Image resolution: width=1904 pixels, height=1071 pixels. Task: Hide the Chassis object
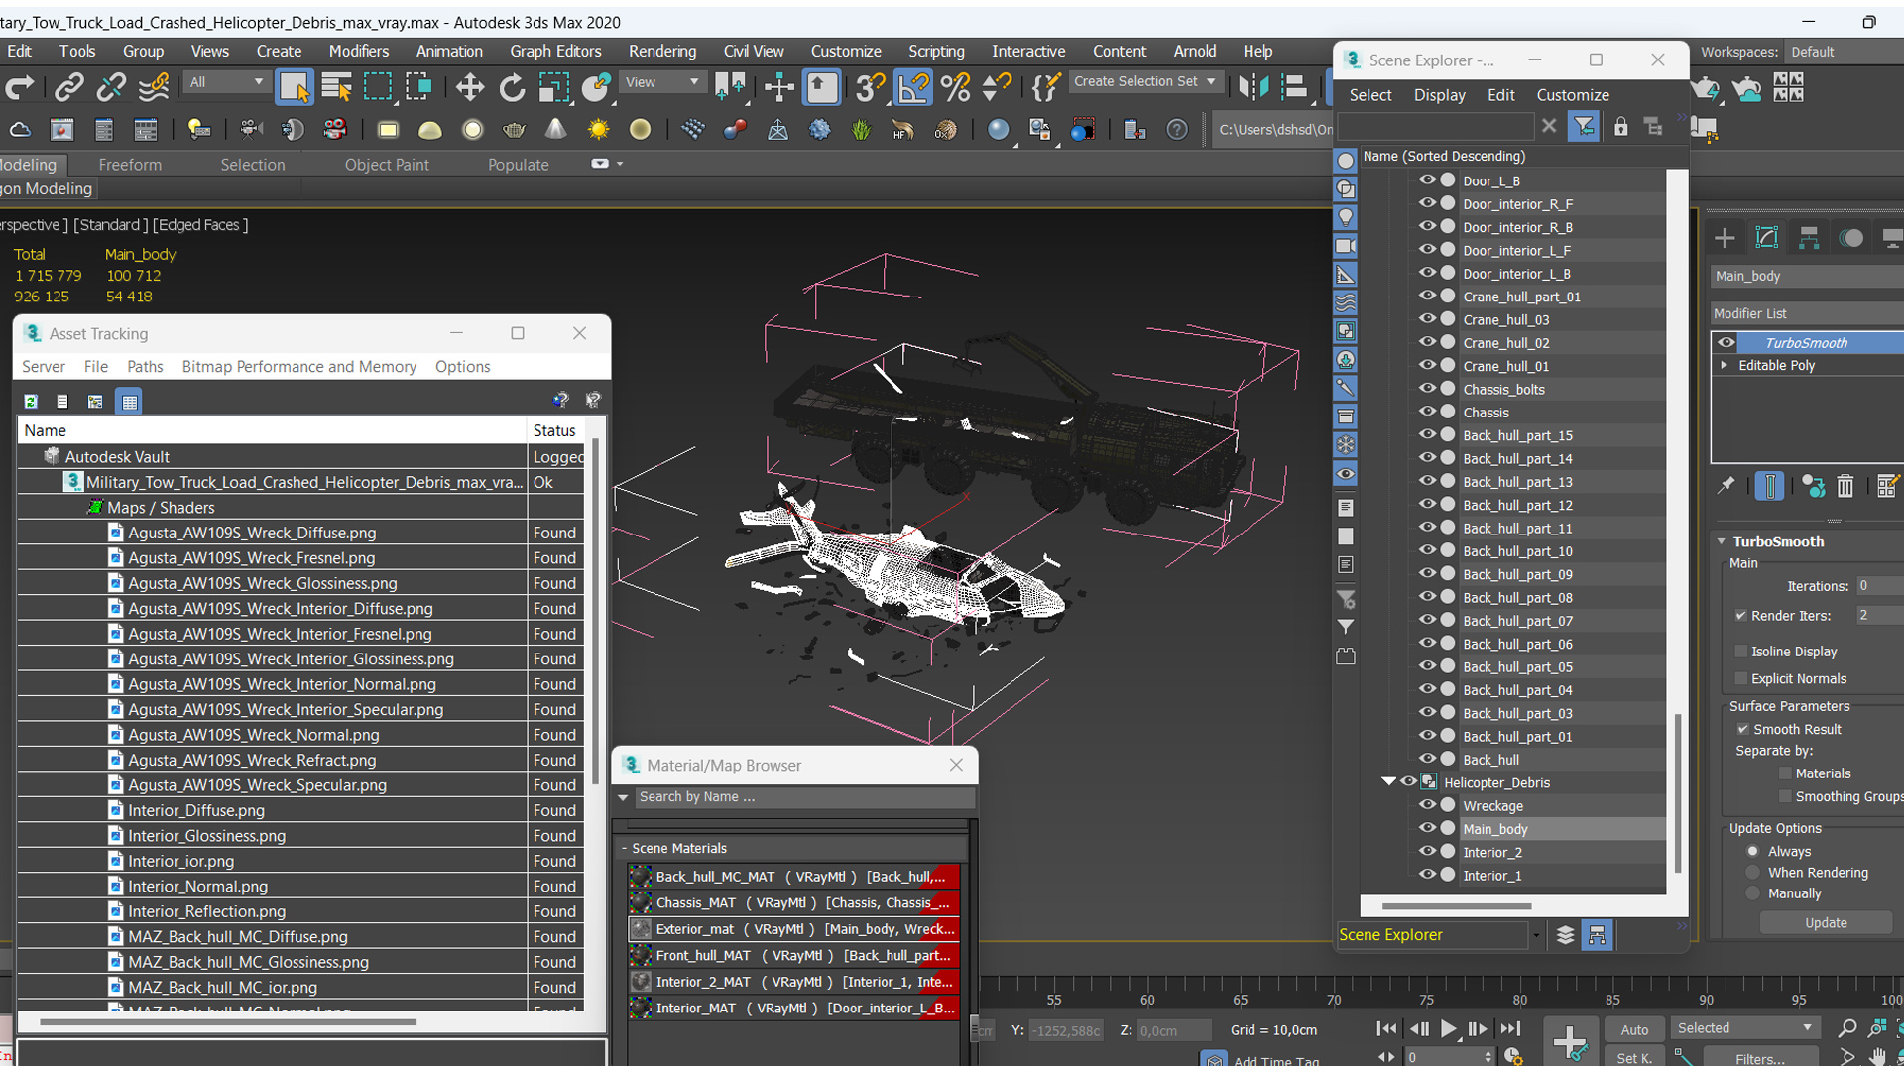(x=1427, y=412)
